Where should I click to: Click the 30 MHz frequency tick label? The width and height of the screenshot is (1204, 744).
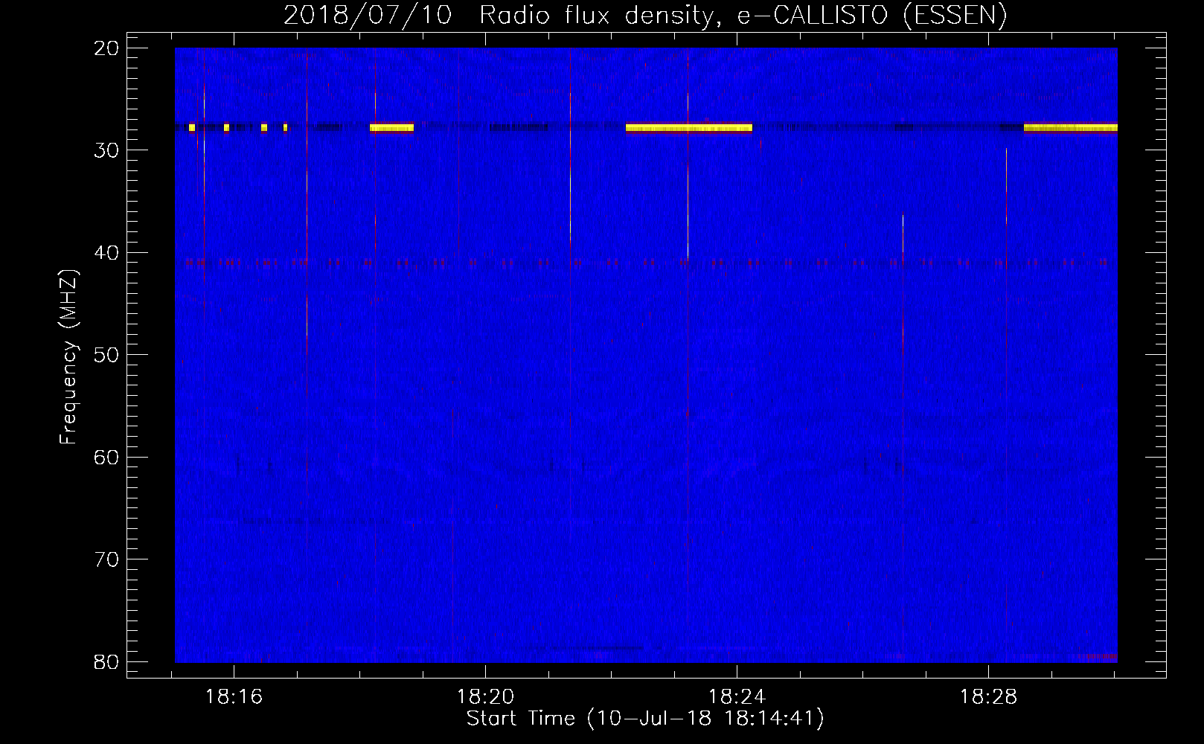(106, 150)
